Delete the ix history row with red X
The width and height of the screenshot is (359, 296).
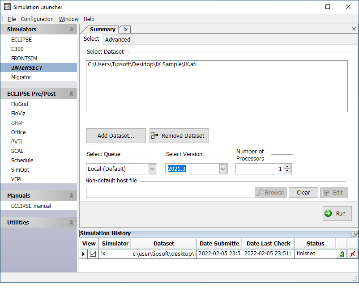(353, 254)
